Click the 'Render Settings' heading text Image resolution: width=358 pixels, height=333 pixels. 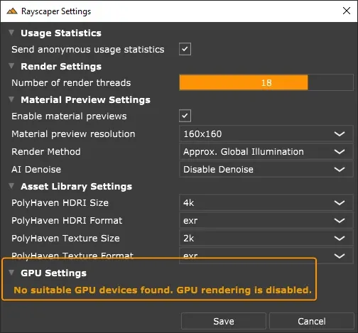tap(61, 67)
